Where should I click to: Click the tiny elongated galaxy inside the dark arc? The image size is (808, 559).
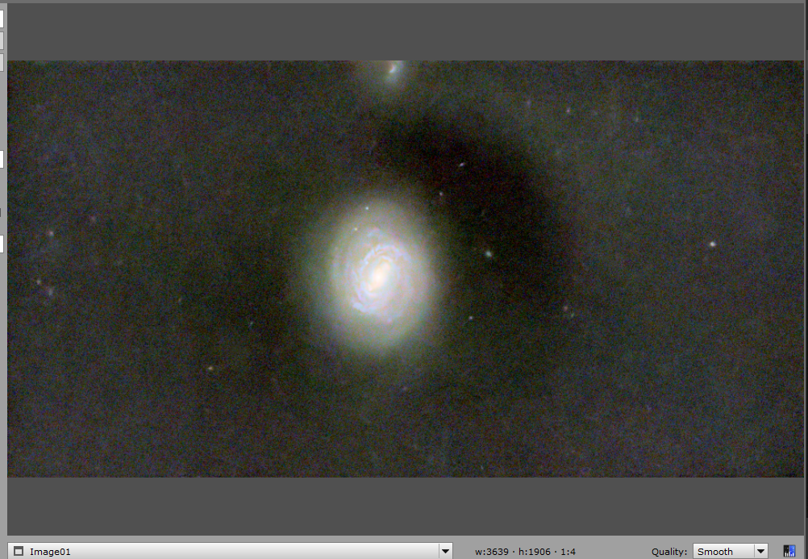(x=462, y=165)
